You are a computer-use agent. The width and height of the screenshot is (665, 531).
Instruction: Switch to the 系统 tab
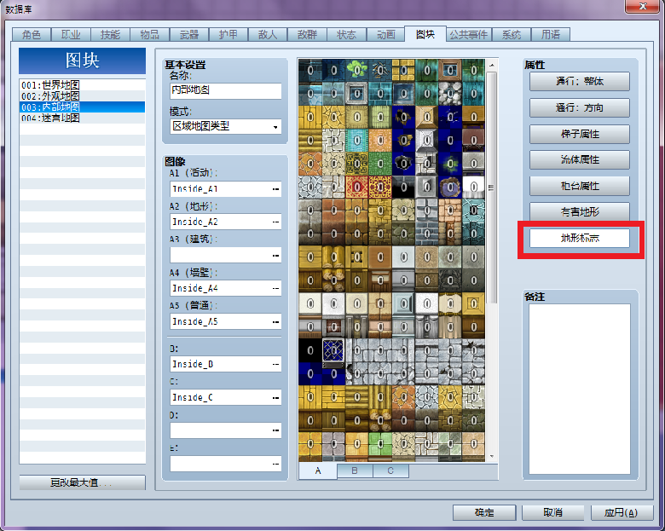pos(511,34)
